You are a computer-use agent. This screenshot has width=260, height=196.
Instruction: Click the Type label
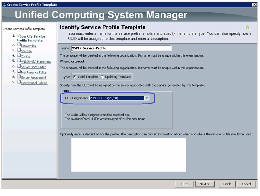point(66,77)
